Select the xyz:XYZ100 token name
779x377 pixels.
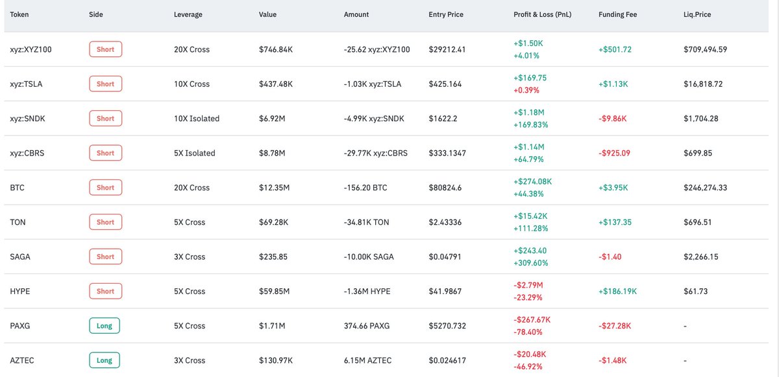click(31, 49)
